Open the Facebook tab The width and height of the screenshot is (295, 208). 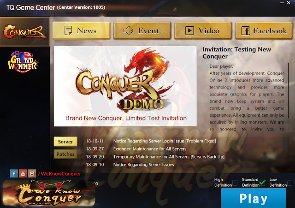[264, 30]
